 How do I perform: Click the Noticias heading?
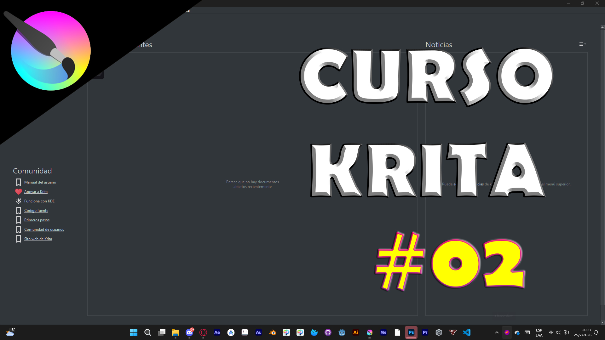[439, 45]
